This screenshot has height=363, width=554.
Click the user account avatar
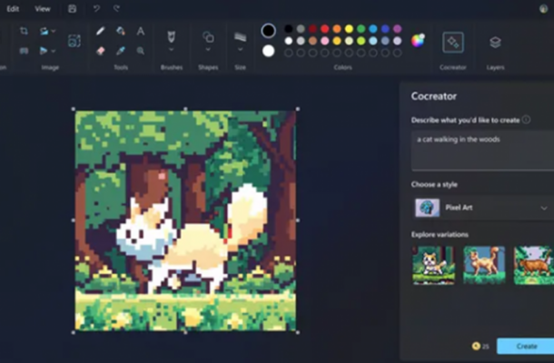tap(543, 9)
